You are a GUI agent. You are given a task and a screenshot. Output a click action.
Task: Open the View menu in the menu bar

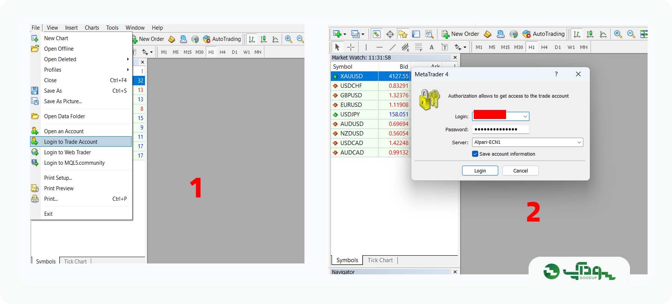[x=52, y=28]
